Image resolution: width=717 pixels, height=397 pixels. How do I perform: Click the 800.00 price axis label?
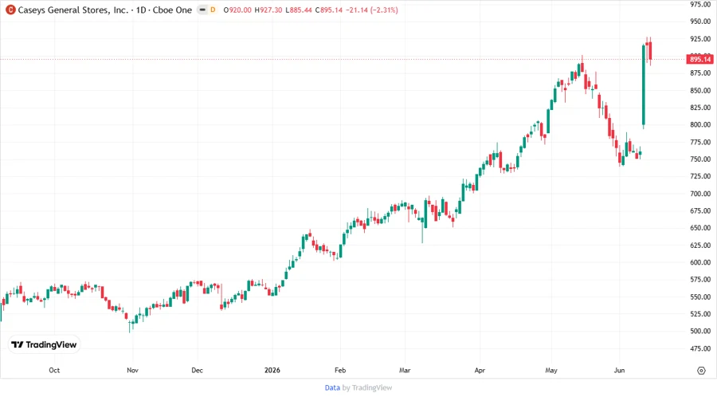click(700, 125)
